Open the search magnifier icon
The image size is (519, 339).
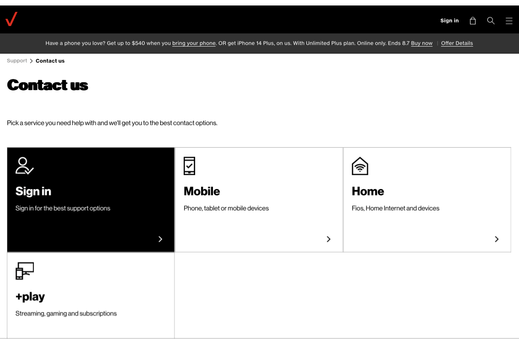point(491,21)
